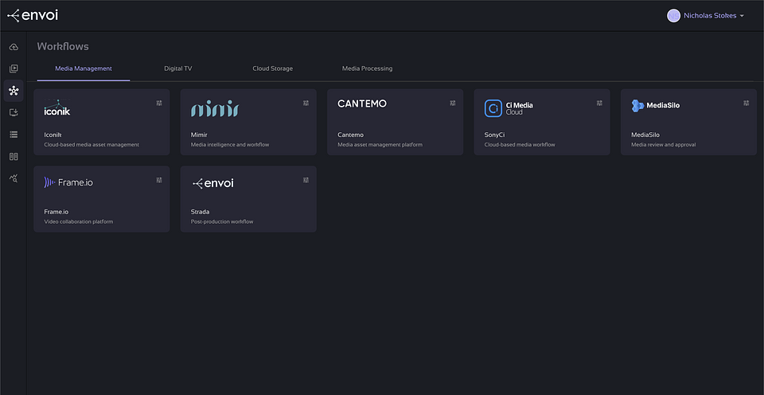Switch to the Digital TV tab

pos(177,68)
